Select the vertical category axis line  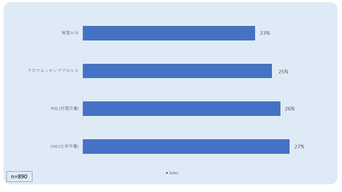[x=83, y=90]
